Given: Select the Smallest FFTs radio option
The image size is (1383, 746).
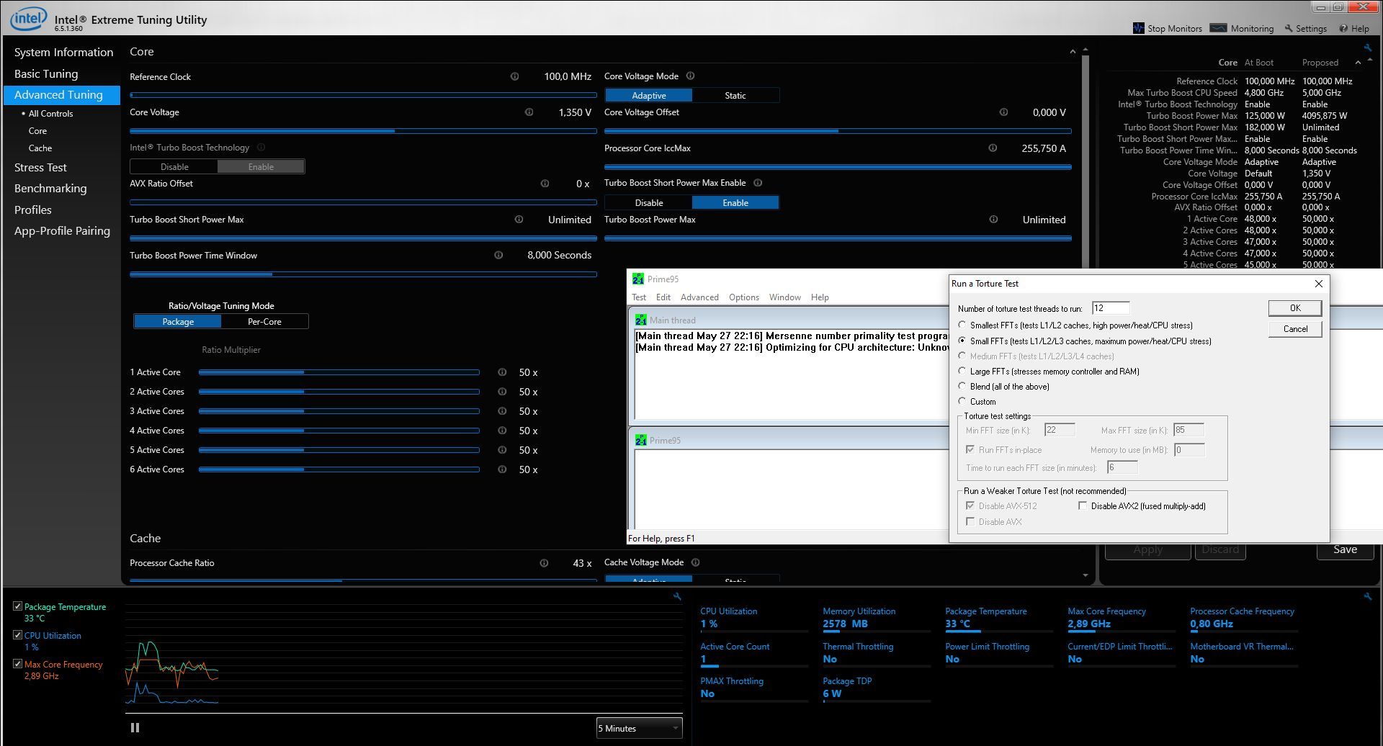Looking at the screenshot, I should (962, 325).
